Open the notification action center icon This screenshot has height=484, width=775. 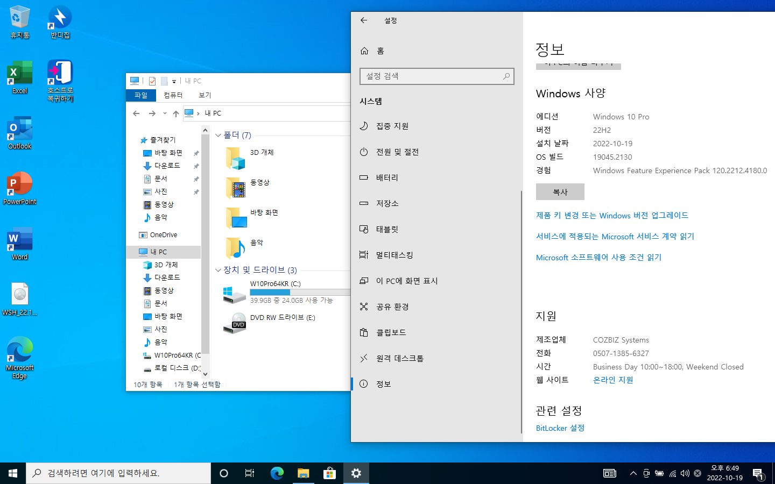click(x=758, y=474)
